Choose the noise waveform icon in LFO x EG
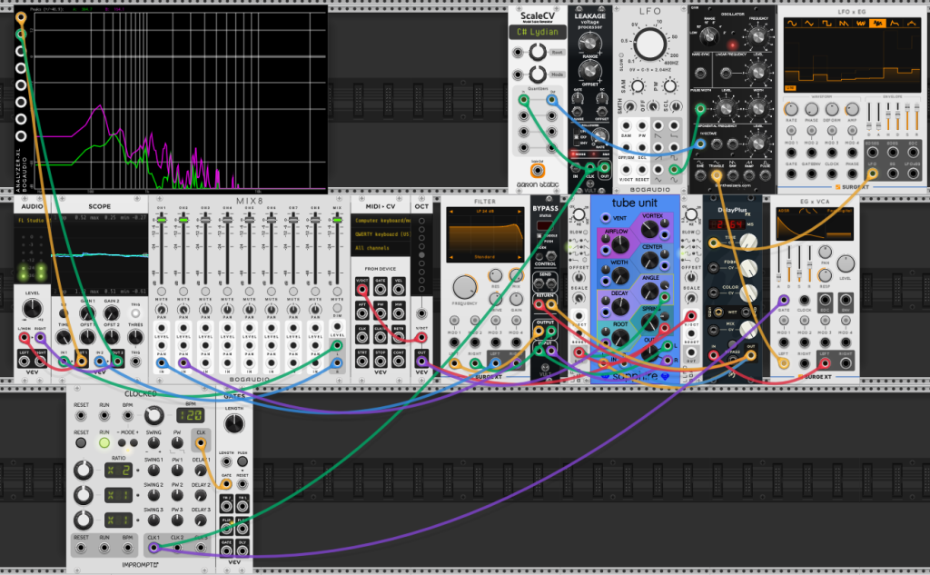This screenshot has height=575, width=930. (860, 24)
